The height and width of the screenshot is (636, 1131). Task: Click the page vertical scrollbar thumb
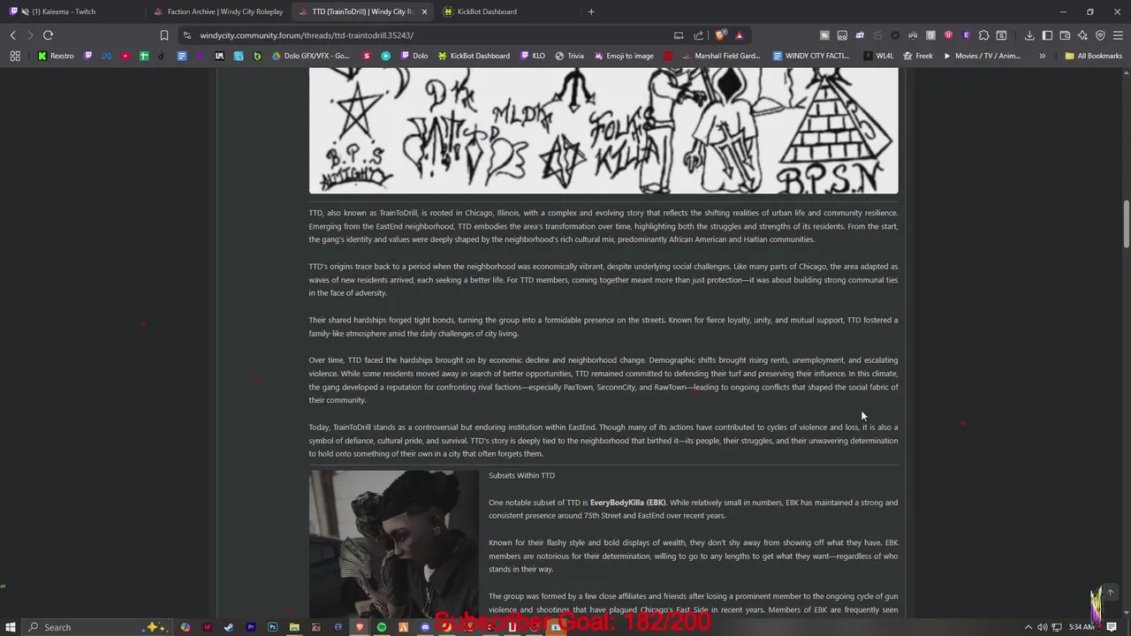point(1126,225)
